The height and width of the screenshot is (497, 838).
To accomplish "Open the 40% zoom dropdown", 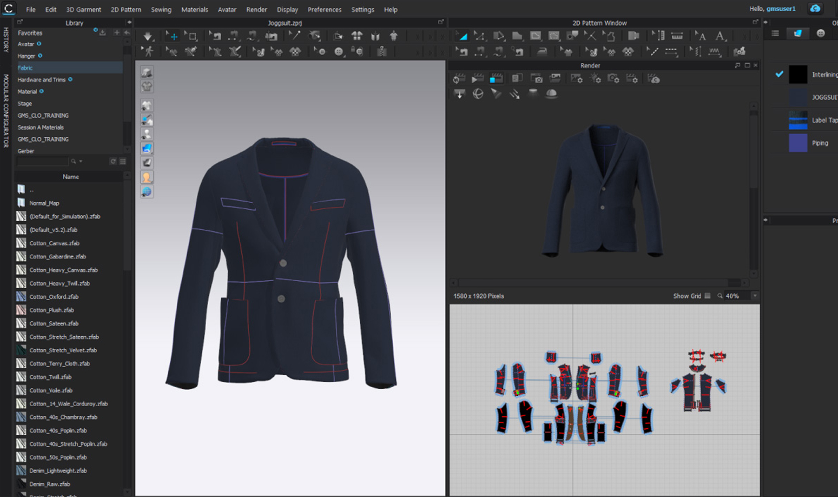I will click(755, 296).
